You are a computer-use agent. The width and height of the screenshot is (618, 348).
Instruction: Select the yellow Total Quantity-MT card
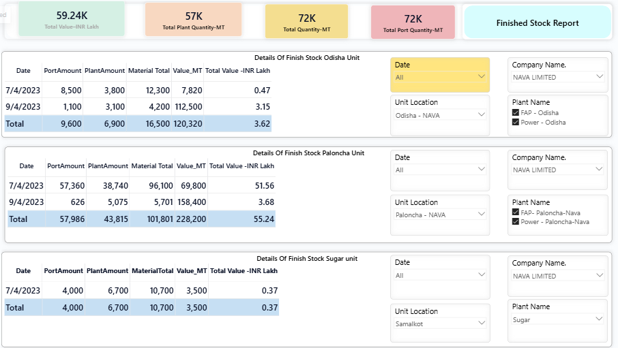306,21
